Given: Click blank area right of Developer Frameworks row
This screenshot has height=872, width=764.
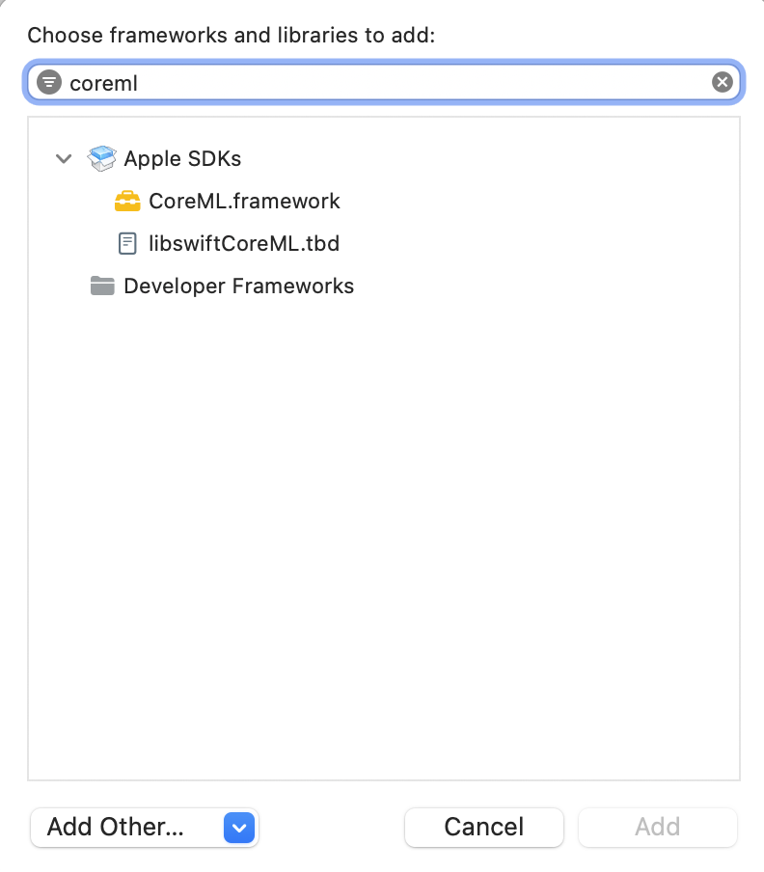Looking at the screenshot, I should click(x=550, y=286).
